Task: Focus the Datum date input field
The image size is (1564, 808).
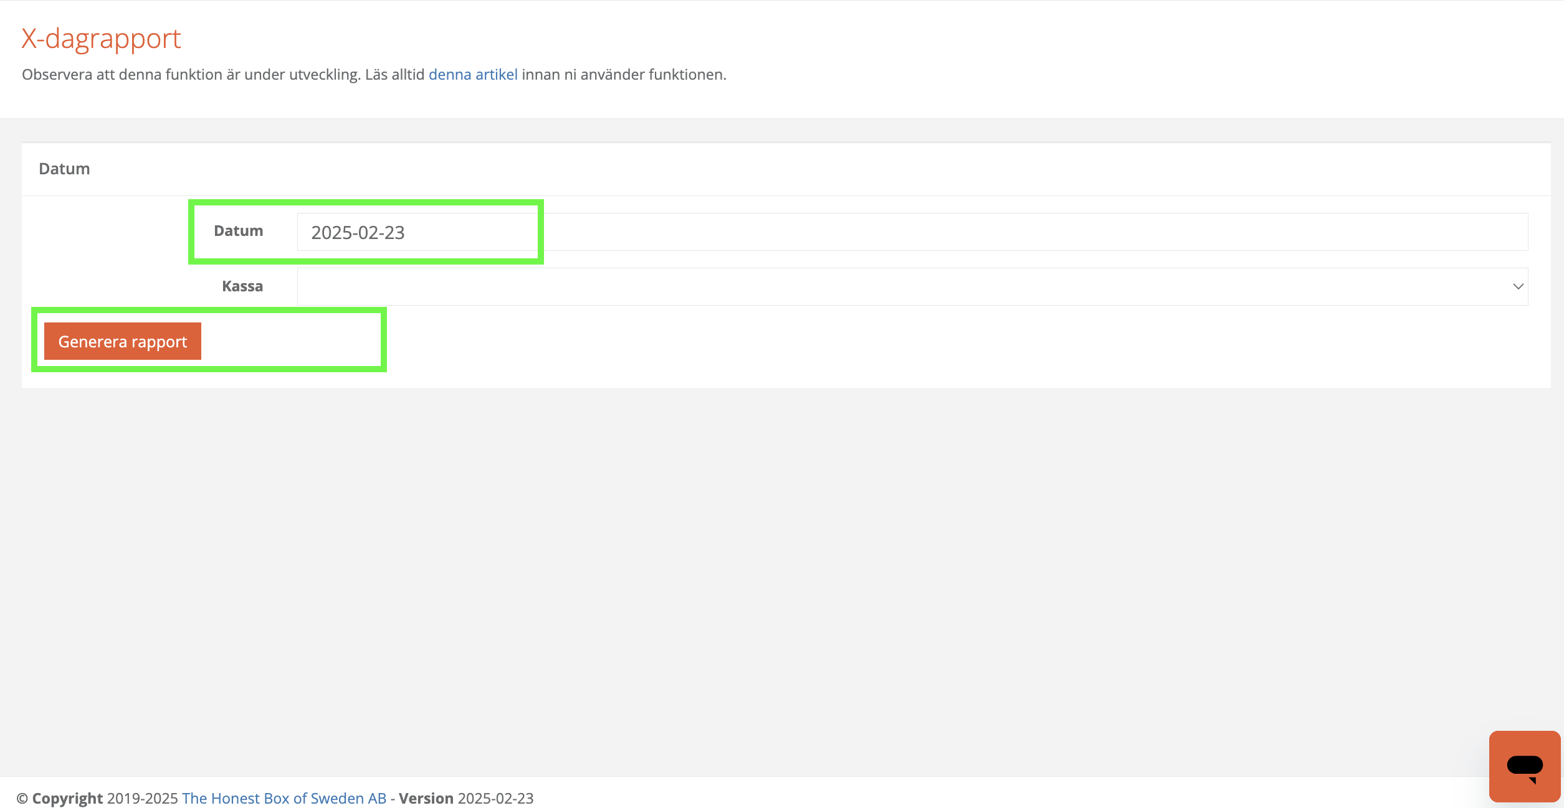Action: pos(912,232)
